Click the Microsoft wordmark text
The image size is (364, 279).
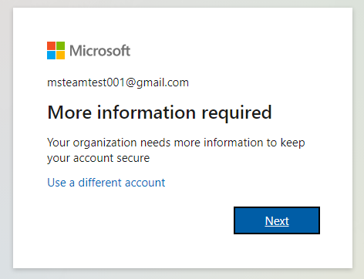click(100, 51)
